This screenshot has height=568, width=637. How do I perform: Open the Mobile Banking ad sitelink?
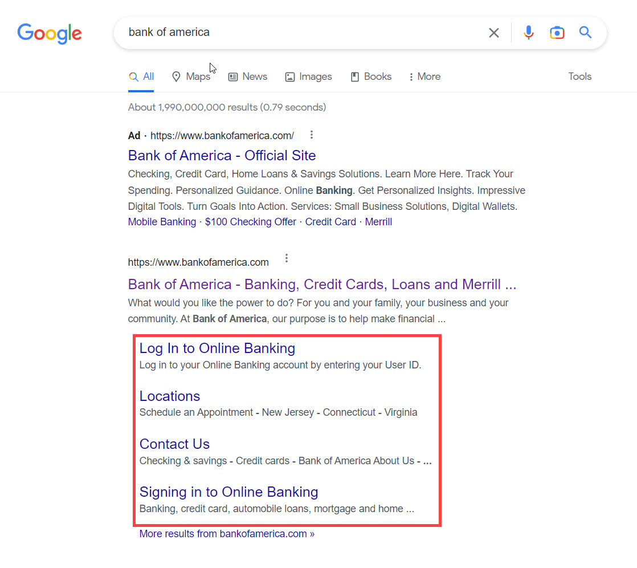click(162, 222)
